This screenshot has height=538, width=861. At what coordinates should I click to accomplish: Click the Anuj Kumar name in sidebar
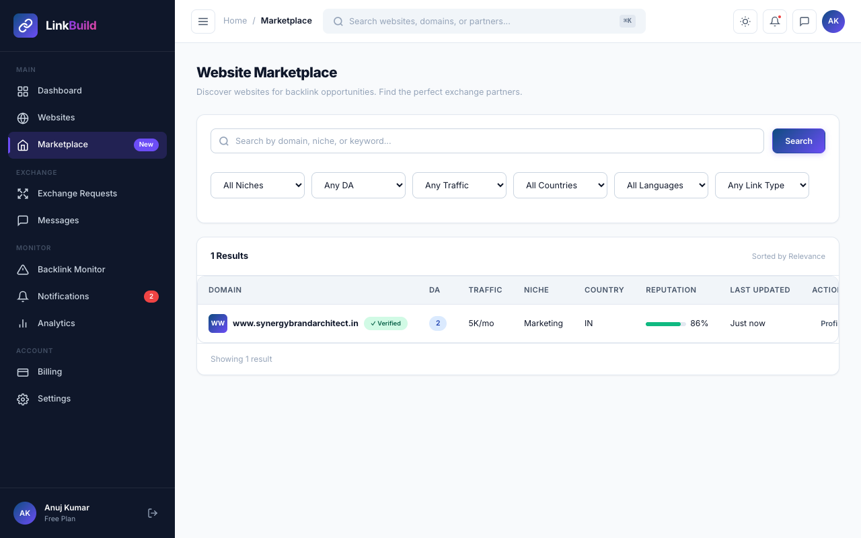pyautogui.click(x=67, y=508)
